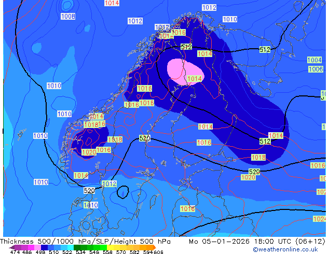Click the 1020 label adjoining the 520 label

pyautogui.click(x=248, y=177)
